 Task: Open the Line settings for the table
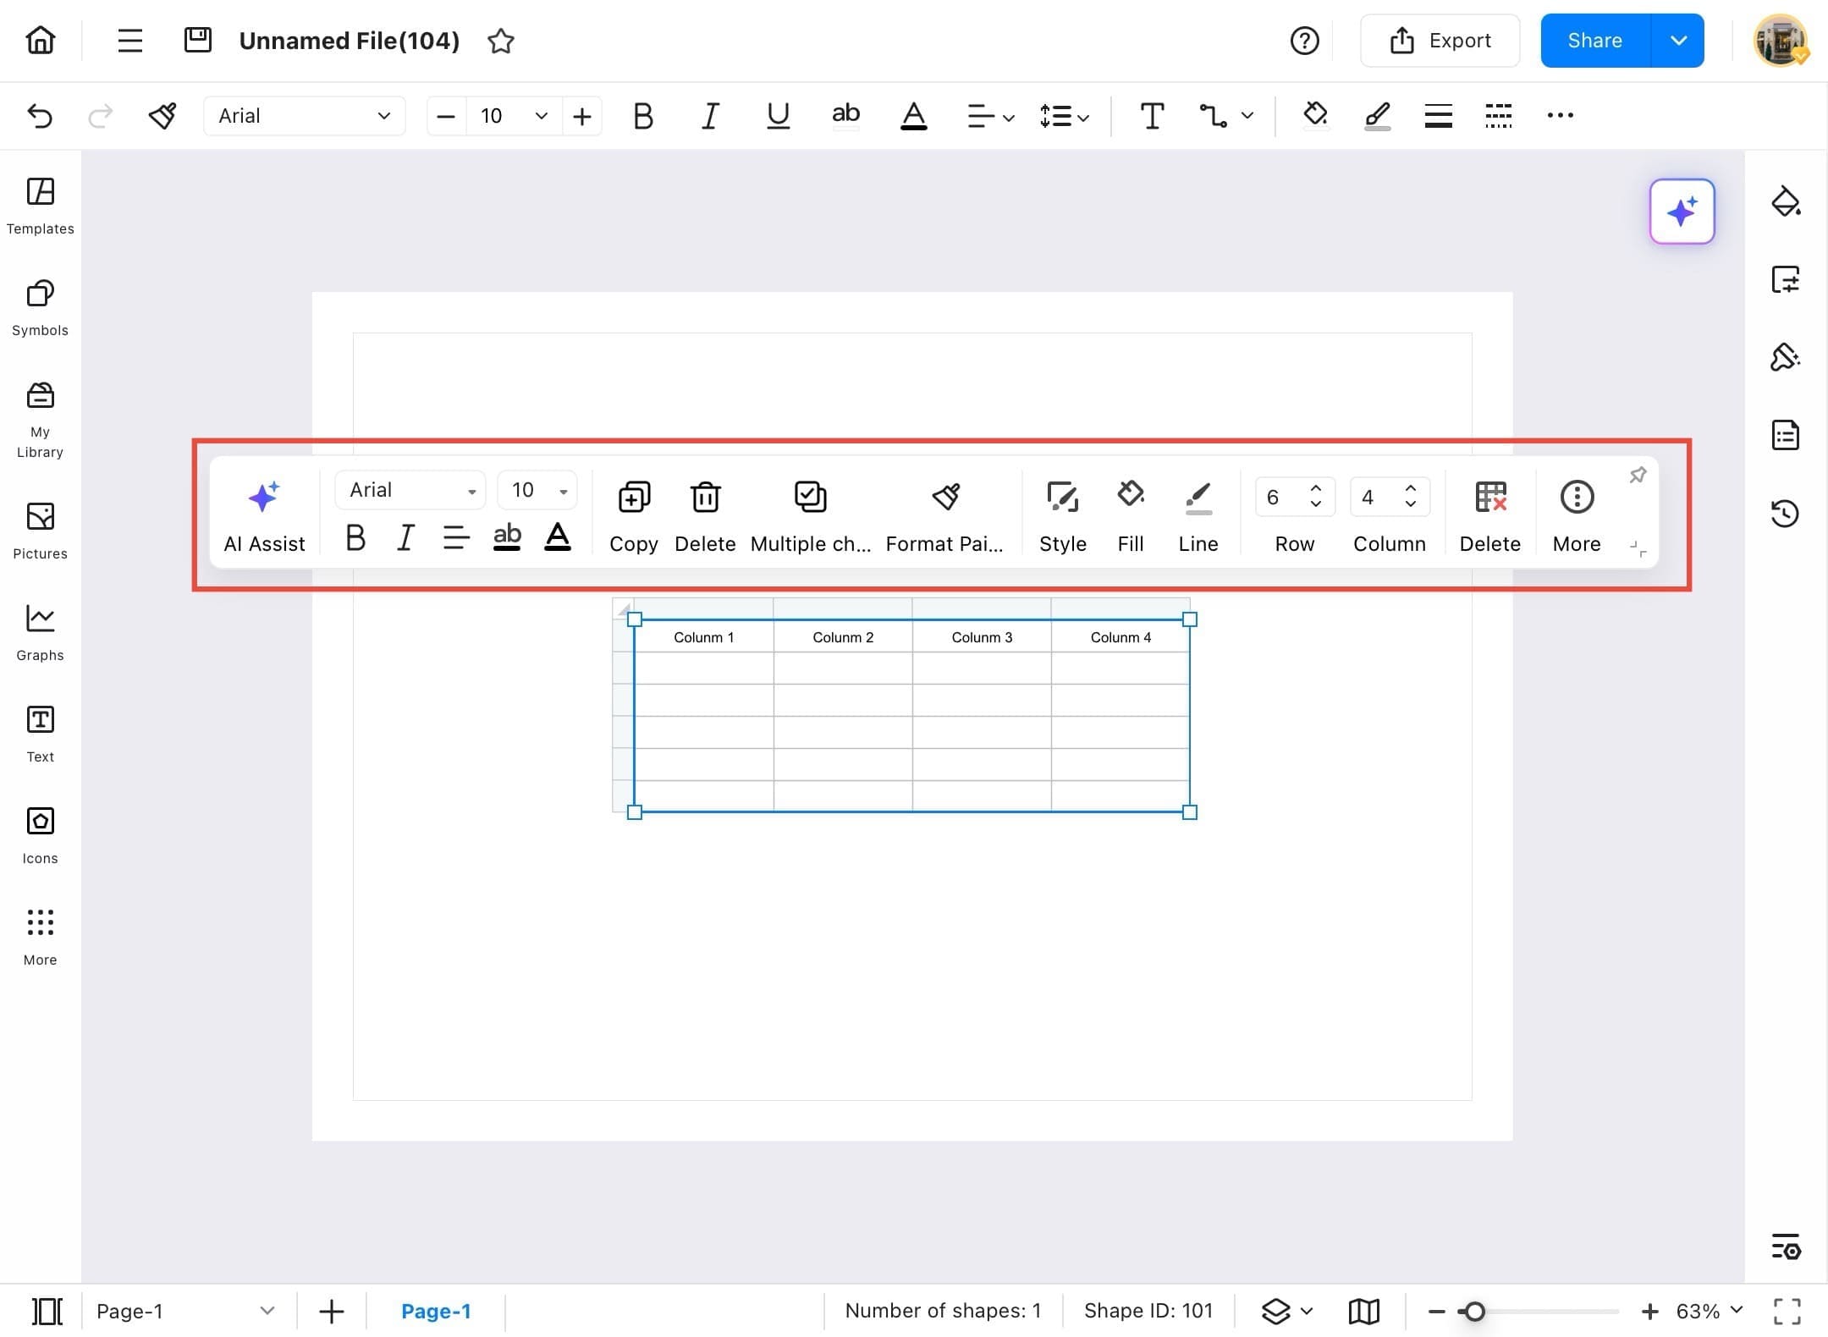1197,512
